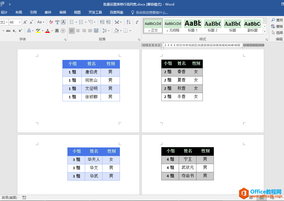Toggle subscript formatting
Screen dimensions: 284x201
coord(14,31)
